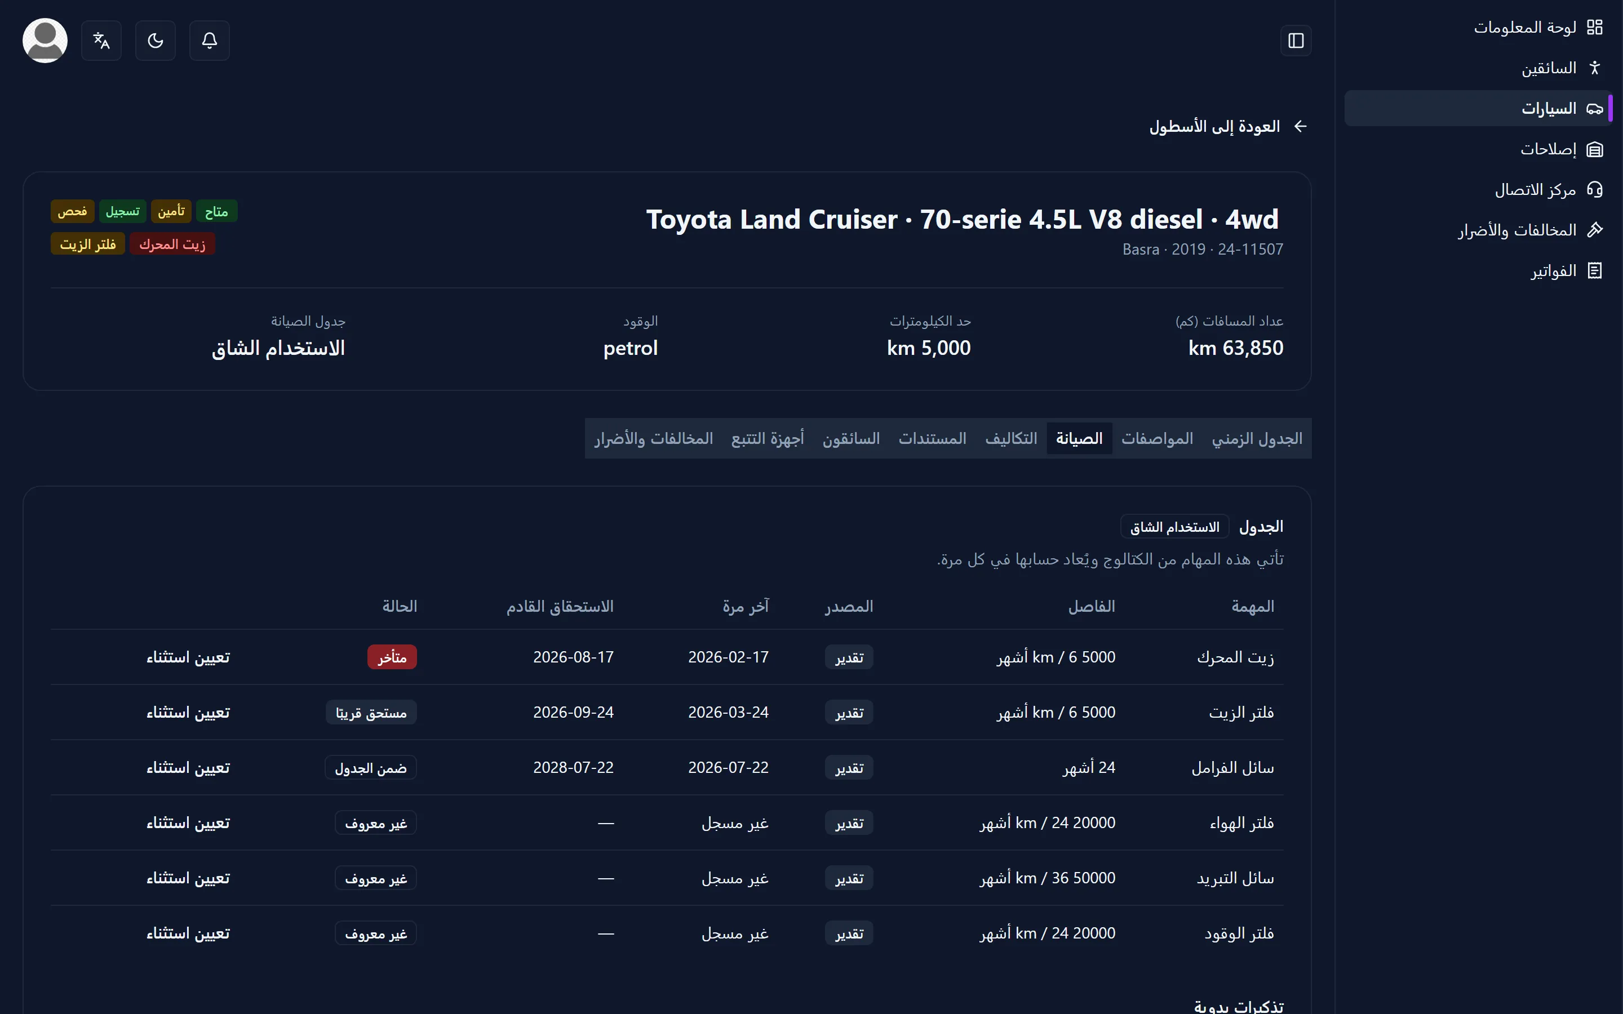Image resolution: width=1623 pixels, height=1014 pixels.
Task: Click the km 5,000 limit value
Action: (928, 348)
